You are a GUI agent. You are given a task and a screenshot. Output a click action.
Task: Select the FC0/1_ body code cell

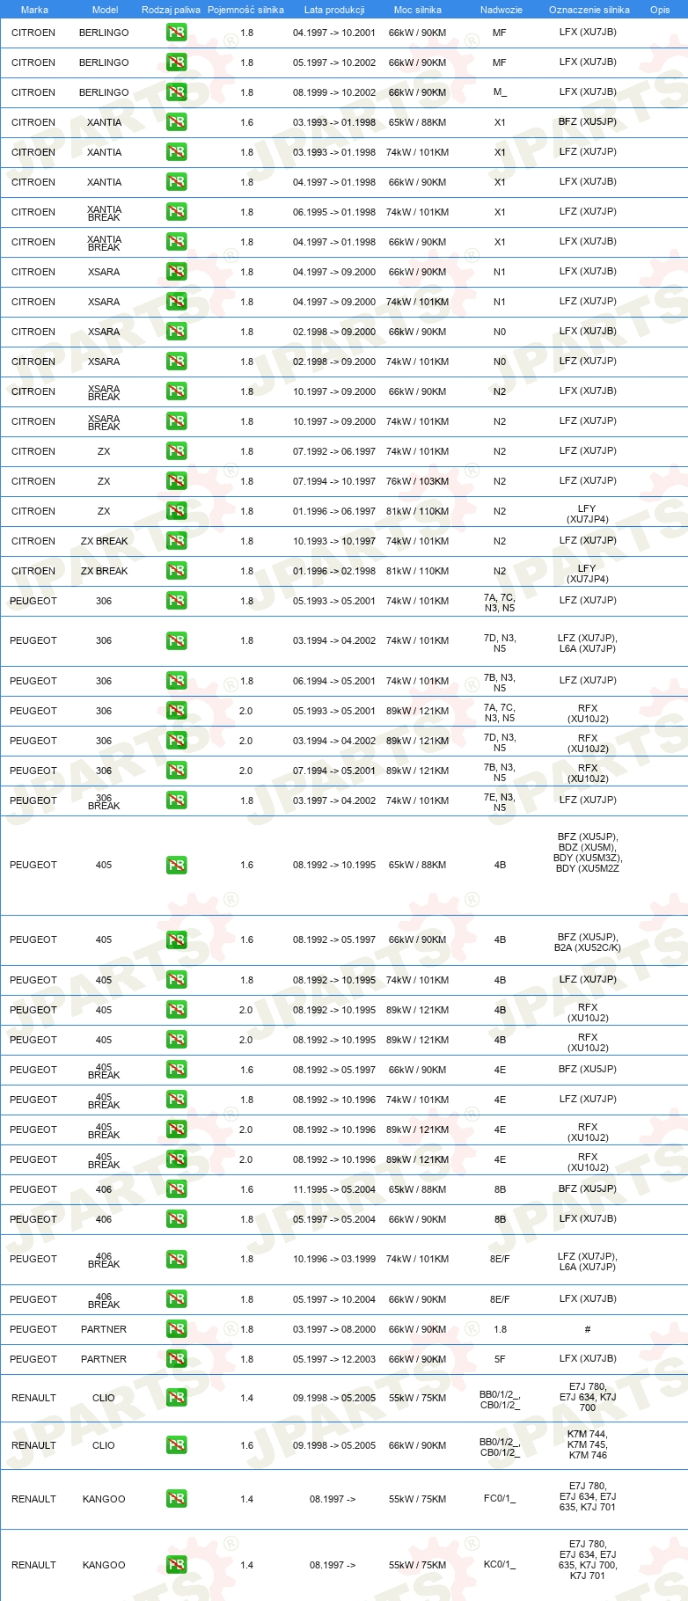[x=500, y=1499]
